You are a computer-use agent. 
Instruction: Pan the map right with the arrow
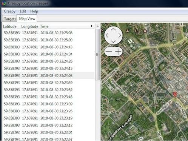coord(120,35)
